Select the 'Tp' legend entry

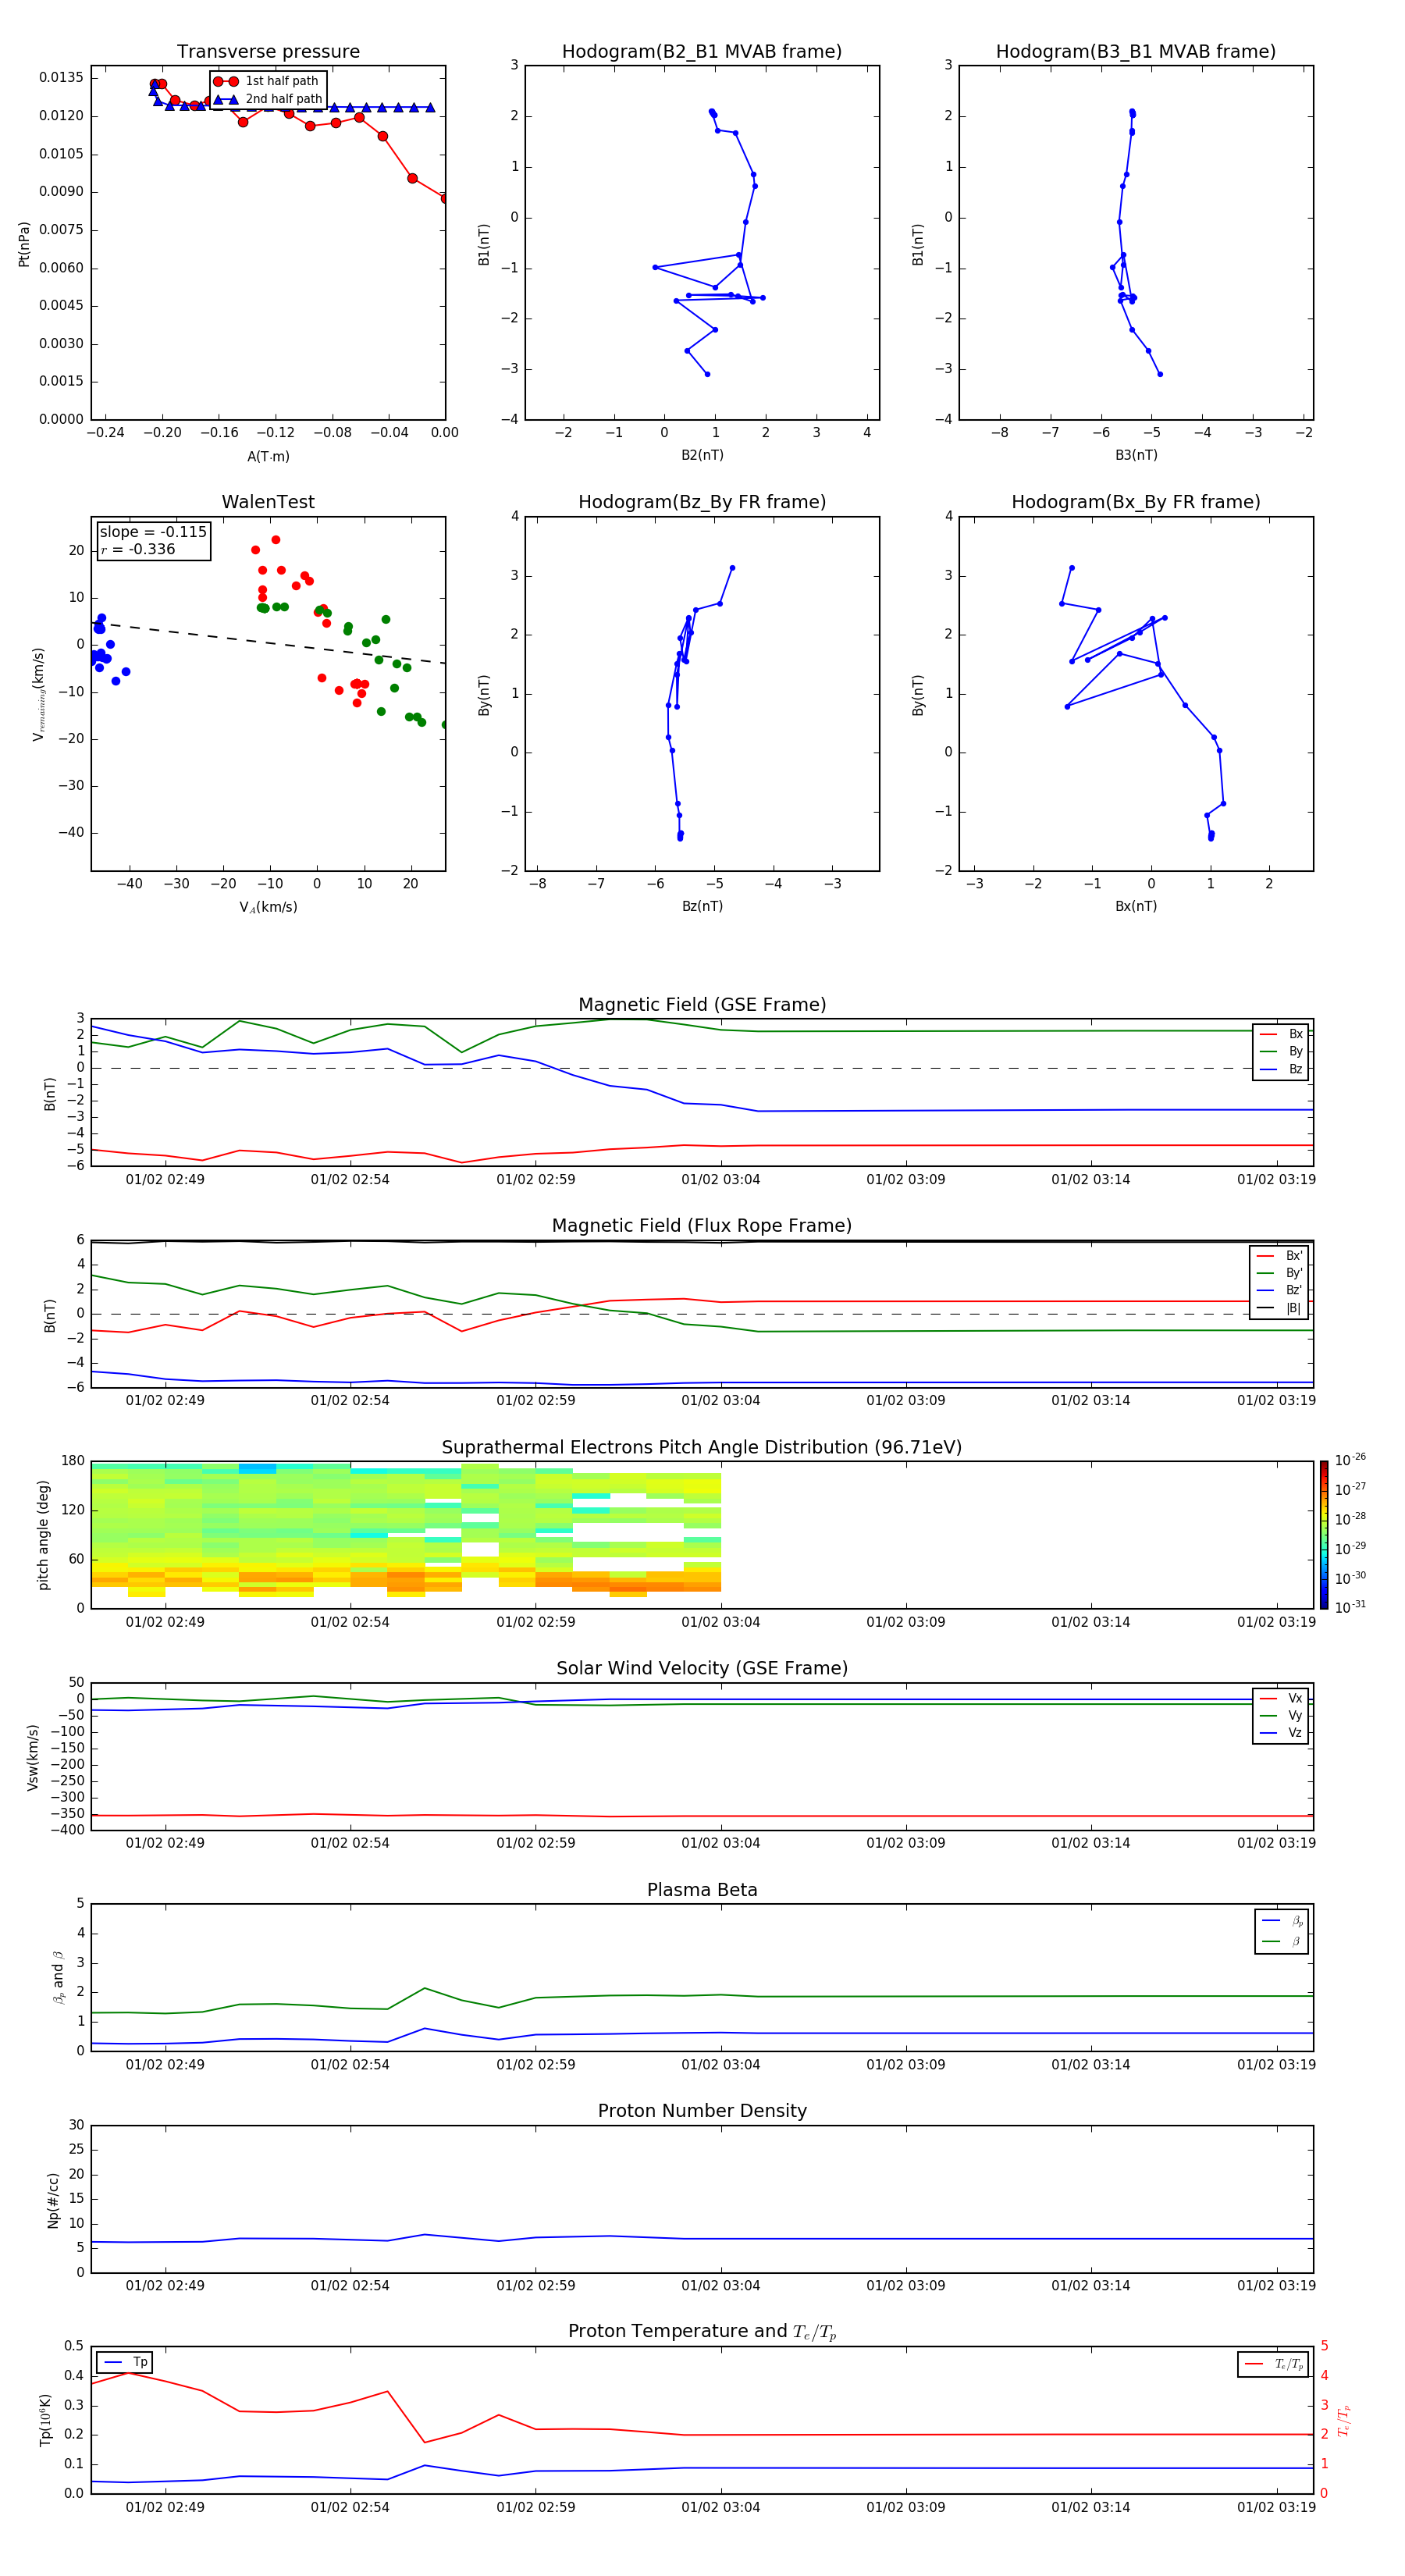(x=125, y=2362)
